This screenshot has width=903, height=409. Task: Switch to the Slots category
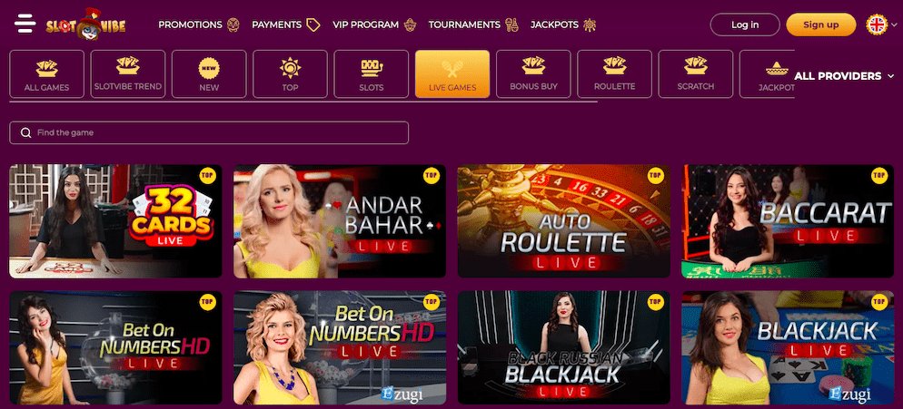click(372, 74)
